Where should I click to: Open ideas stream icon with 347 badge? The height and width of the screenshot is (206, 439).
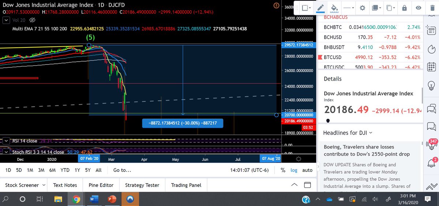tap(431, 144)
